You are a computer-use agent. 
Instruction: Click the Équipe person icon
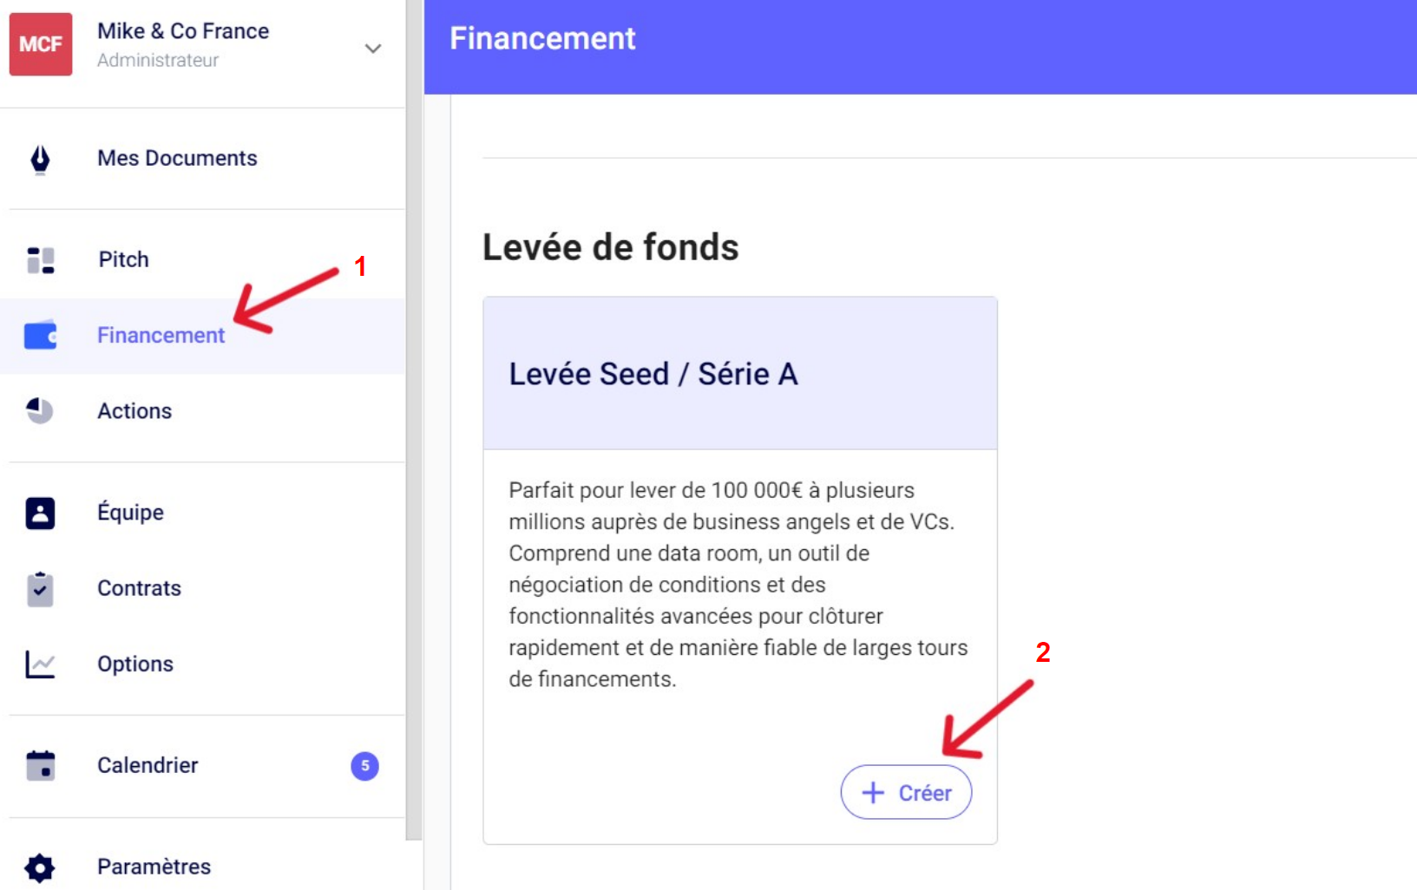click(40, 513)
